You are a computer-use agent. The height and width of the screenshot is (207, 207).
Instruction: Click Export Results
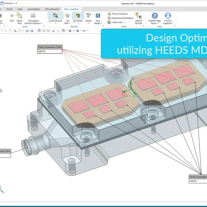click(x=139, y=18)
